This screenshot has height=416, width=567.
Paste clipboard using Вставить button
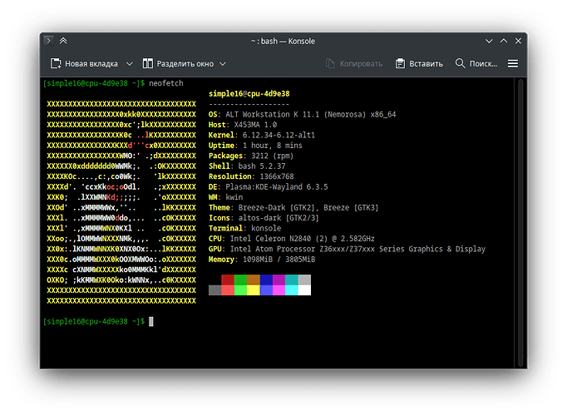click(419, 63)
